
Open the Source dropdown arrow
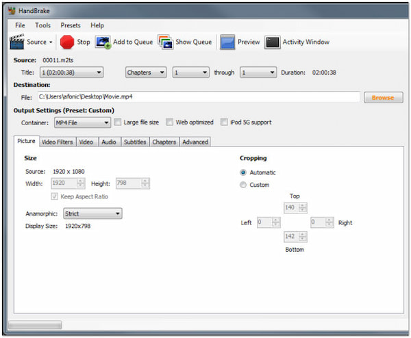tap(51, 42)
